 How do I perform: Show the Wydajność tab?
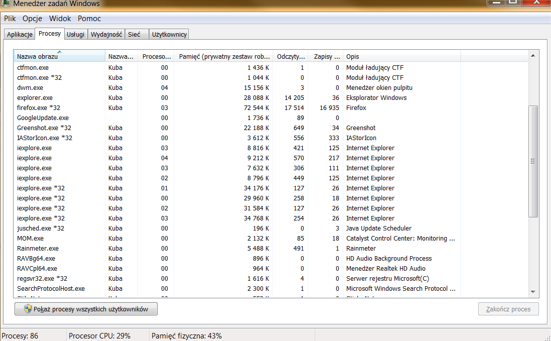(x=106, y=35)
